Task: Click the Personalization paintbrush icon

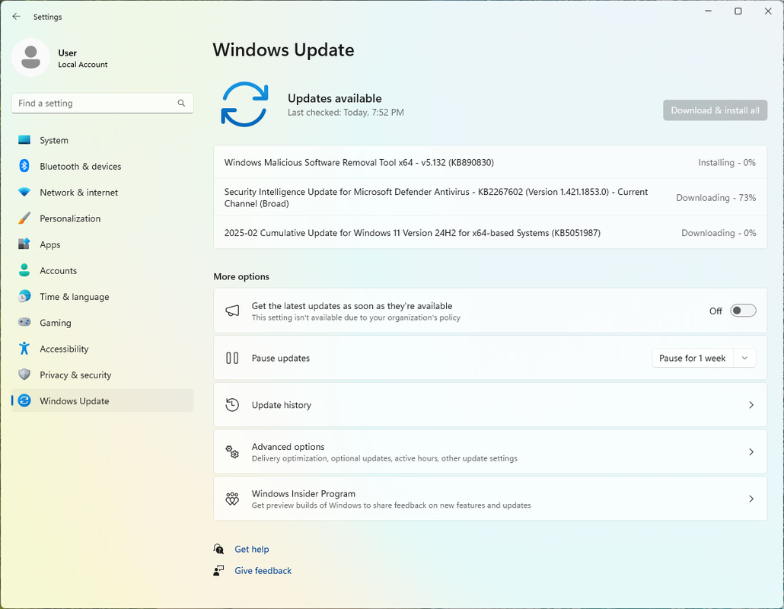Action: [x=24, y=218]
